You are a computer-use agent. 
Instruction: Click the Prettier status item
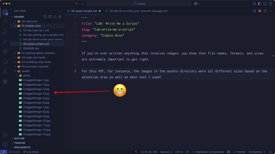[x=239, y=152]
